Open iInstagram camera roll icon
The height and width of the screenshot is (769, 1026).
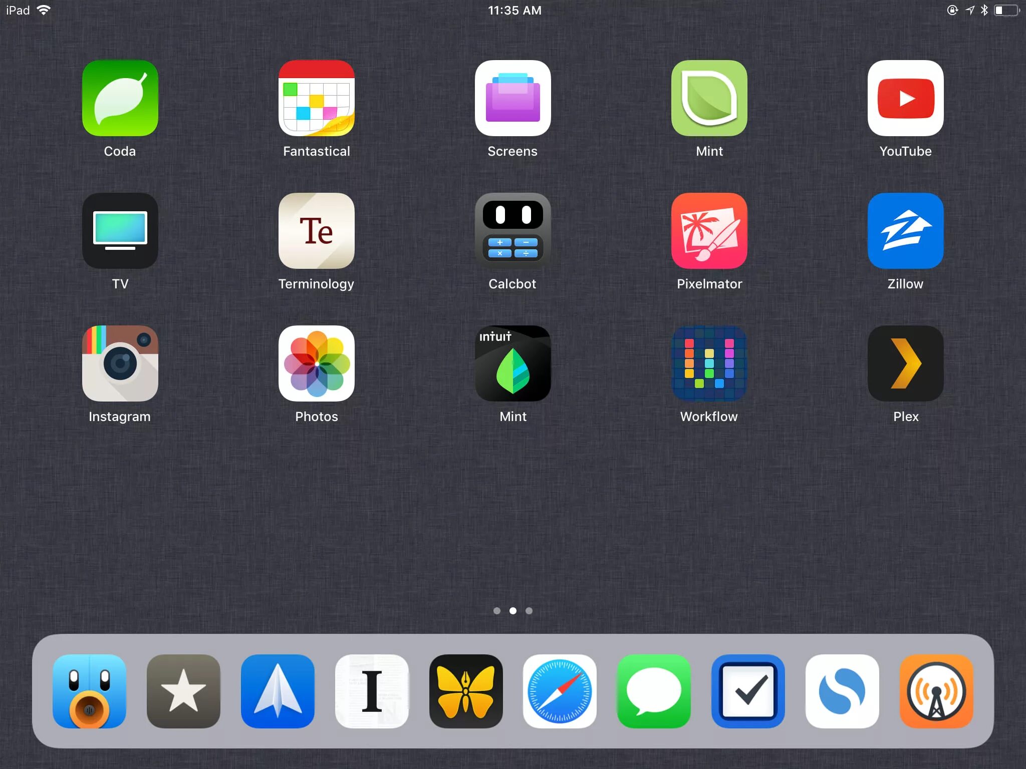point(120,363)
